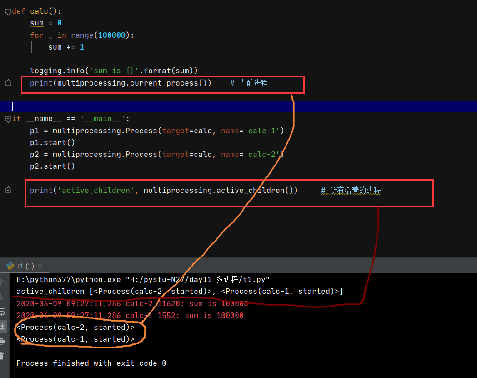The width and height of the screenshot is (477, 378).
Task: Click fold end marker beside active_children print line
Action: 8,190
